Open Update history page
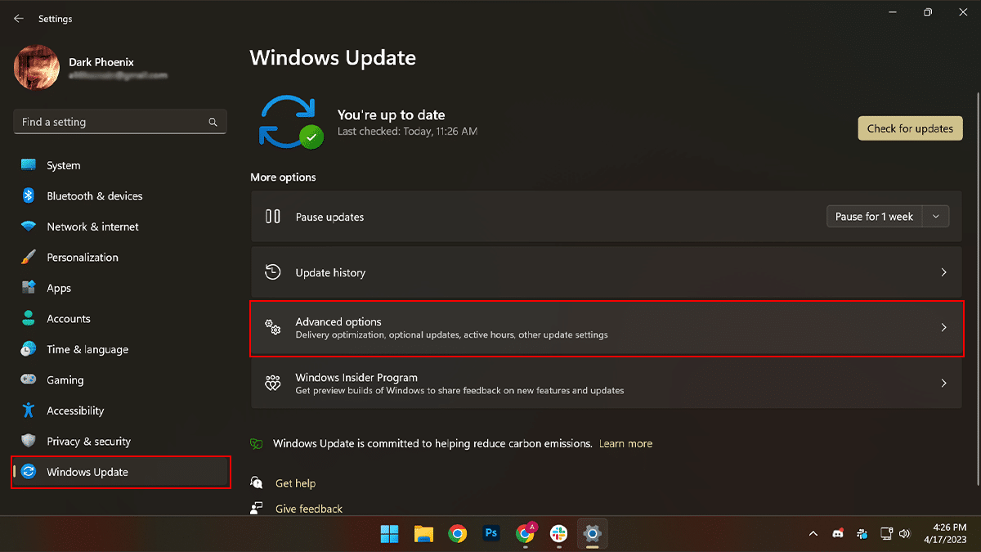Viewport: 981px width, 552px height. pyautogui.click(x=606, y=272)
